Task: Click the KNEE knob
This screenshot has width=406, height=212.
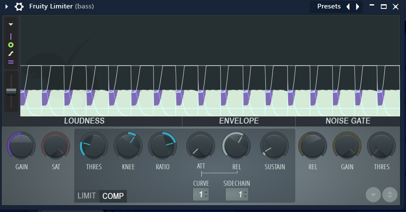Action: [x=128, y=146]
